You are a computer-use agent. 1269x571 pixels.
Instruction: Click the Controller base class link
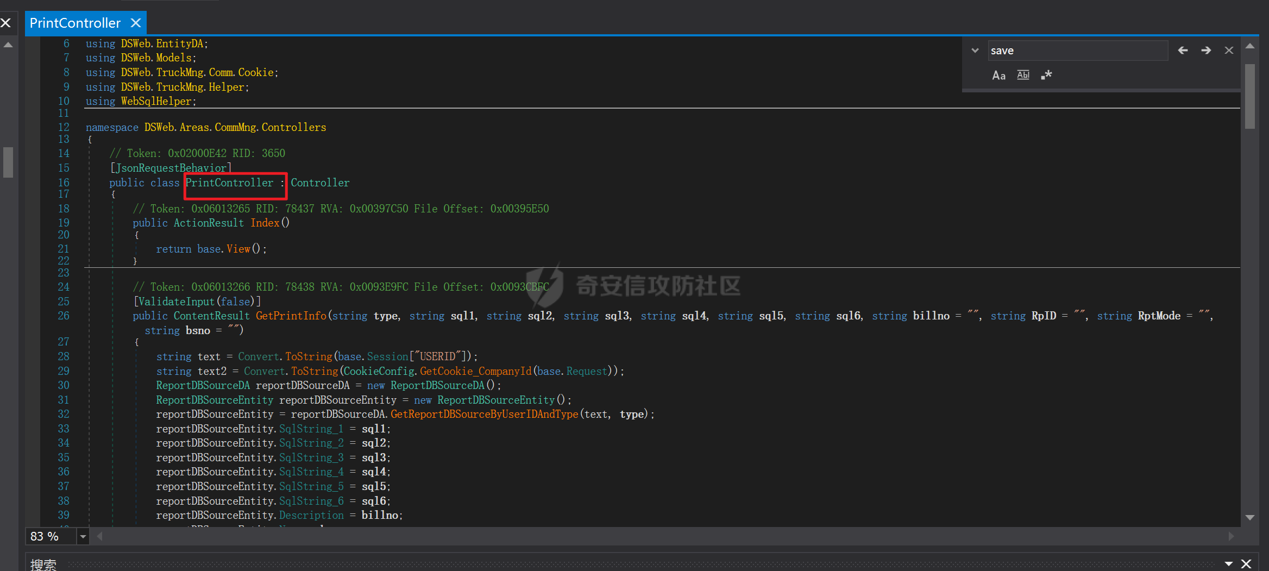coord(320,183)
